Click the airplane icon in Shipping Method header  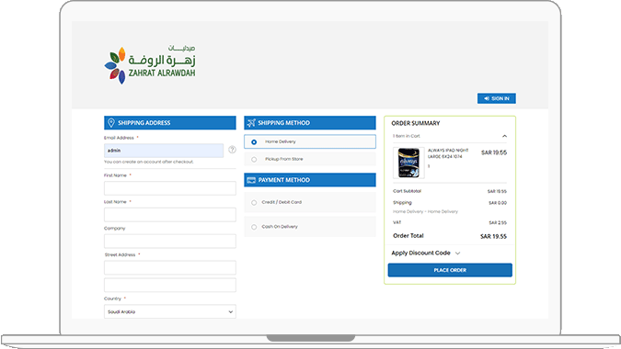click(251, 123)
